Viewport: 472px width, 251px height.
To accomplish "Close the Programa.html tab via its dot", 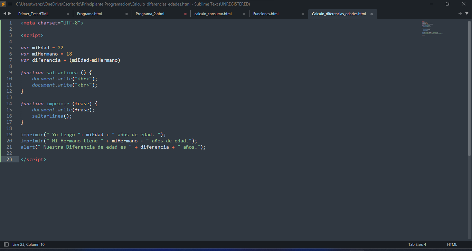I will click(x=126, y=14).
